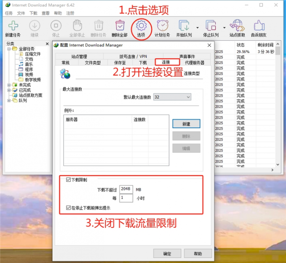
Task: Click the 帮助 button in dialog
Action: coord(198,253)
